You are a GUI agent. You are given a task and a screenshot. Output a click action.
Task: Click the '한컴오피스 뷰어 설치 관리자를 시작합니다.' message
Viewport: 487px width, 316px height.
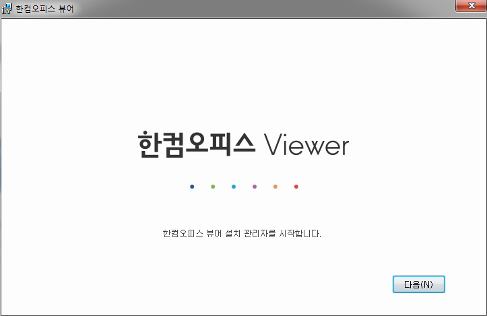242,233
